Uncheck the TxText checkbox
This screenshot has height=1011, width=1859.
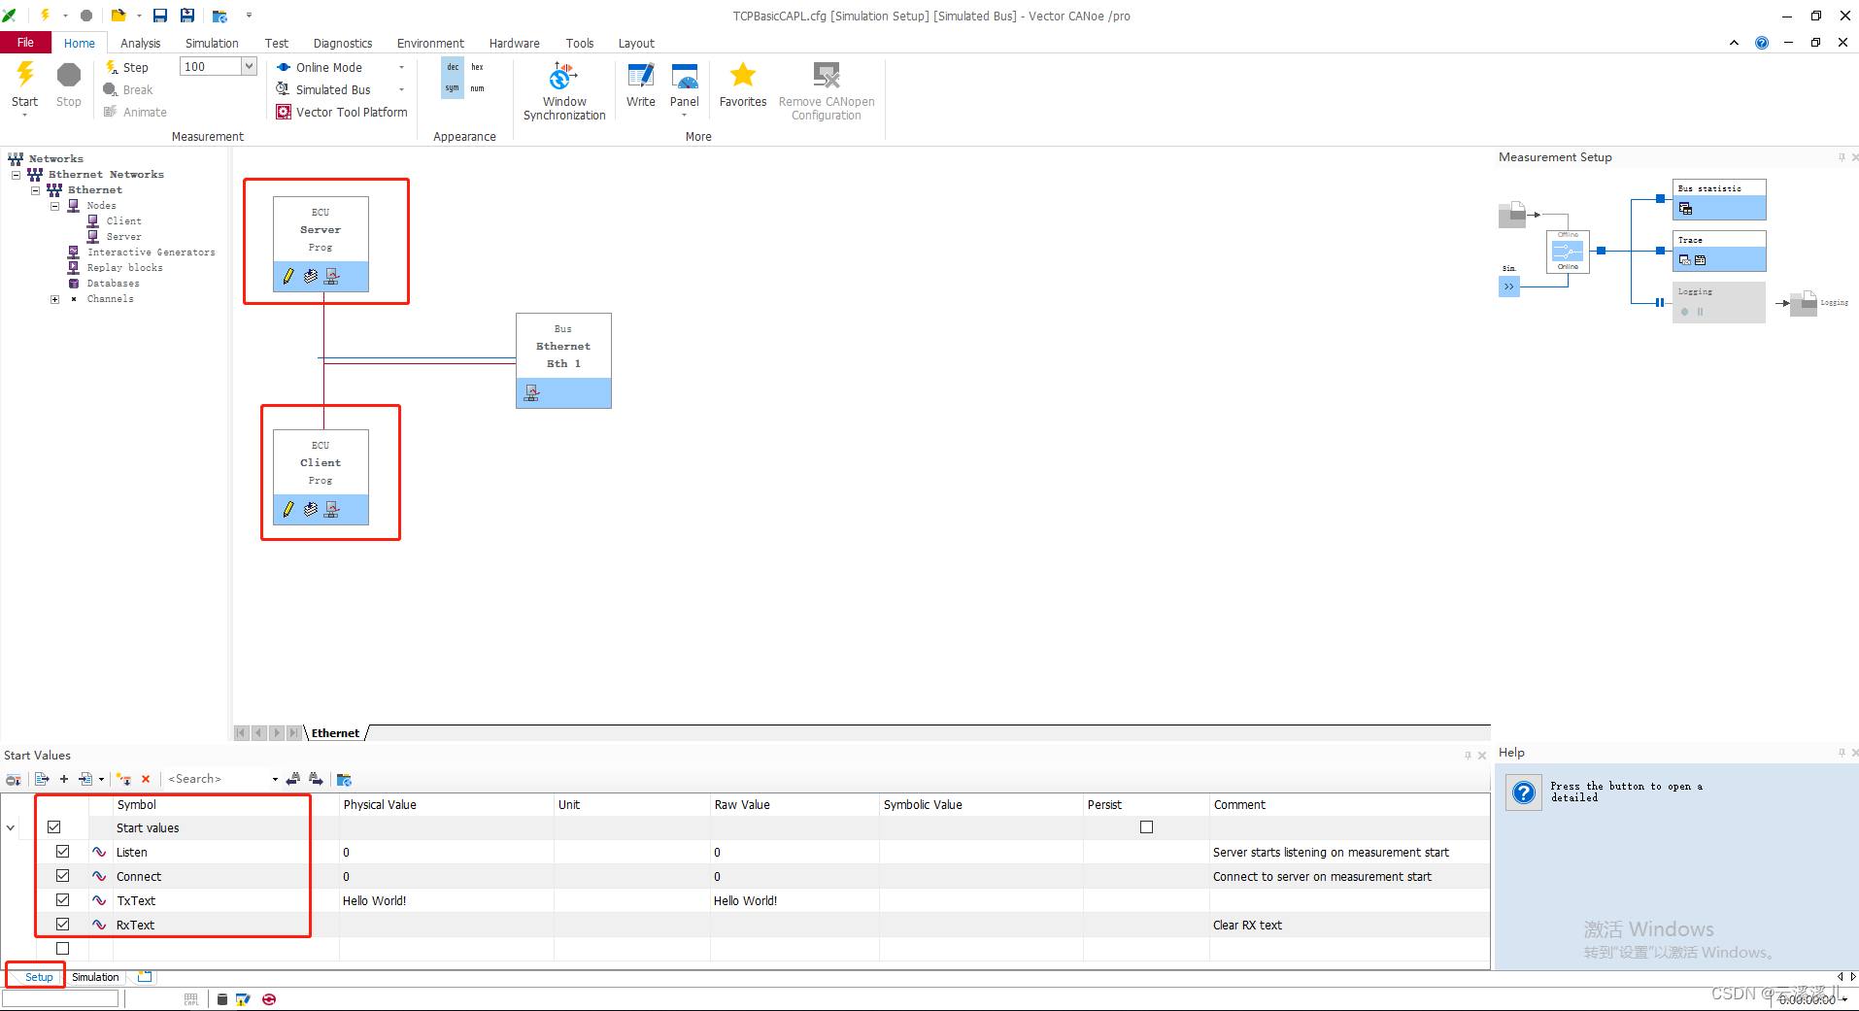pyautogui.click(x=63, y=900)
